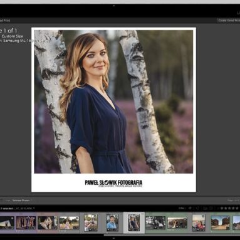Open the filmstrip source path dropdown arrow
This screenshot has height=240, width=240.
pos(34,208)
